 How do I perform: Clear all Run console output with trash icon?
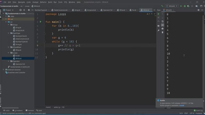[162, 32]
